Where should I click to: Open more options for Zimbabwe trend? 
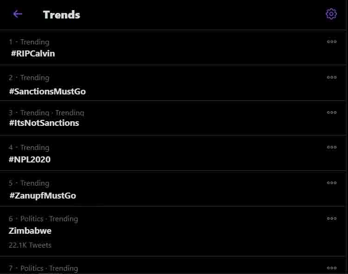pyautogui.click(x=331, y=218)
